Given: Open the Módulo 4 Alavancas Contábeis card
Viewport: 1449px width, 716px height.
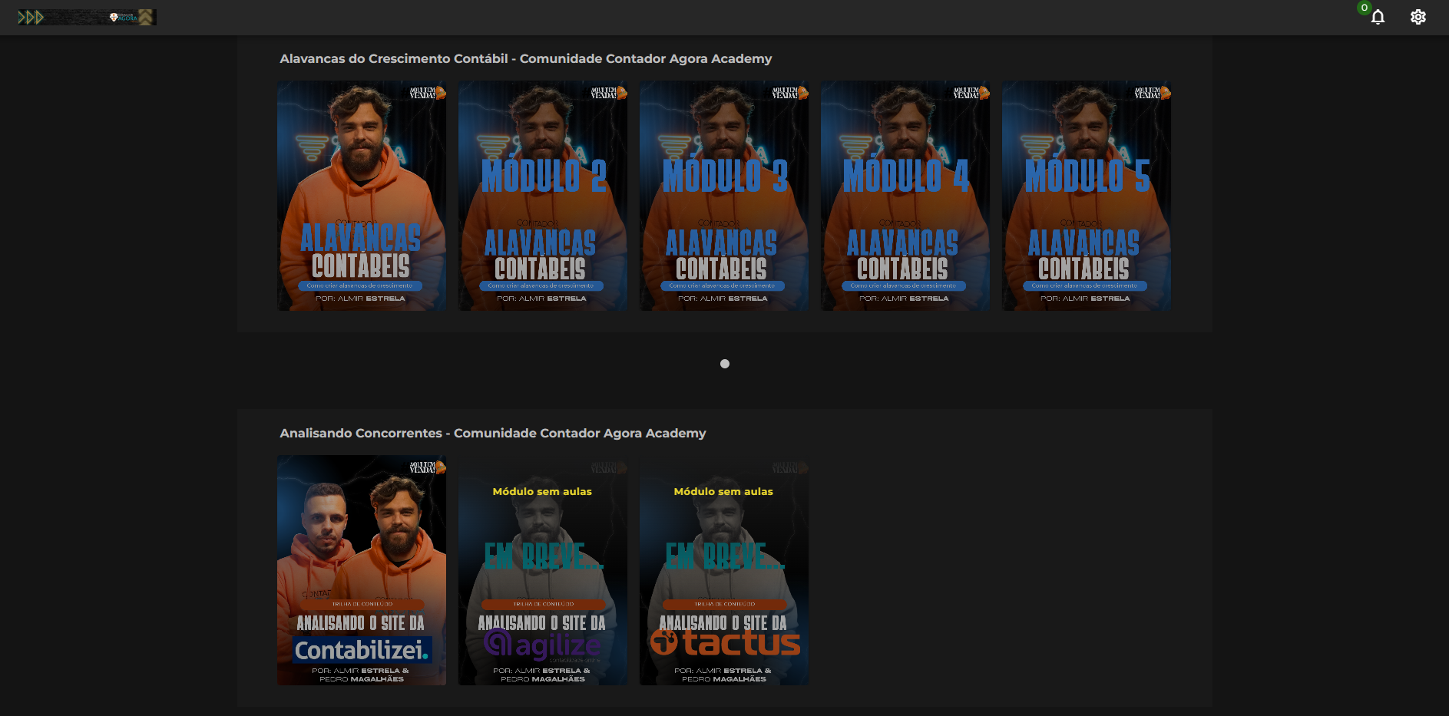Looking at the screenshot, I should click(905, 196).
